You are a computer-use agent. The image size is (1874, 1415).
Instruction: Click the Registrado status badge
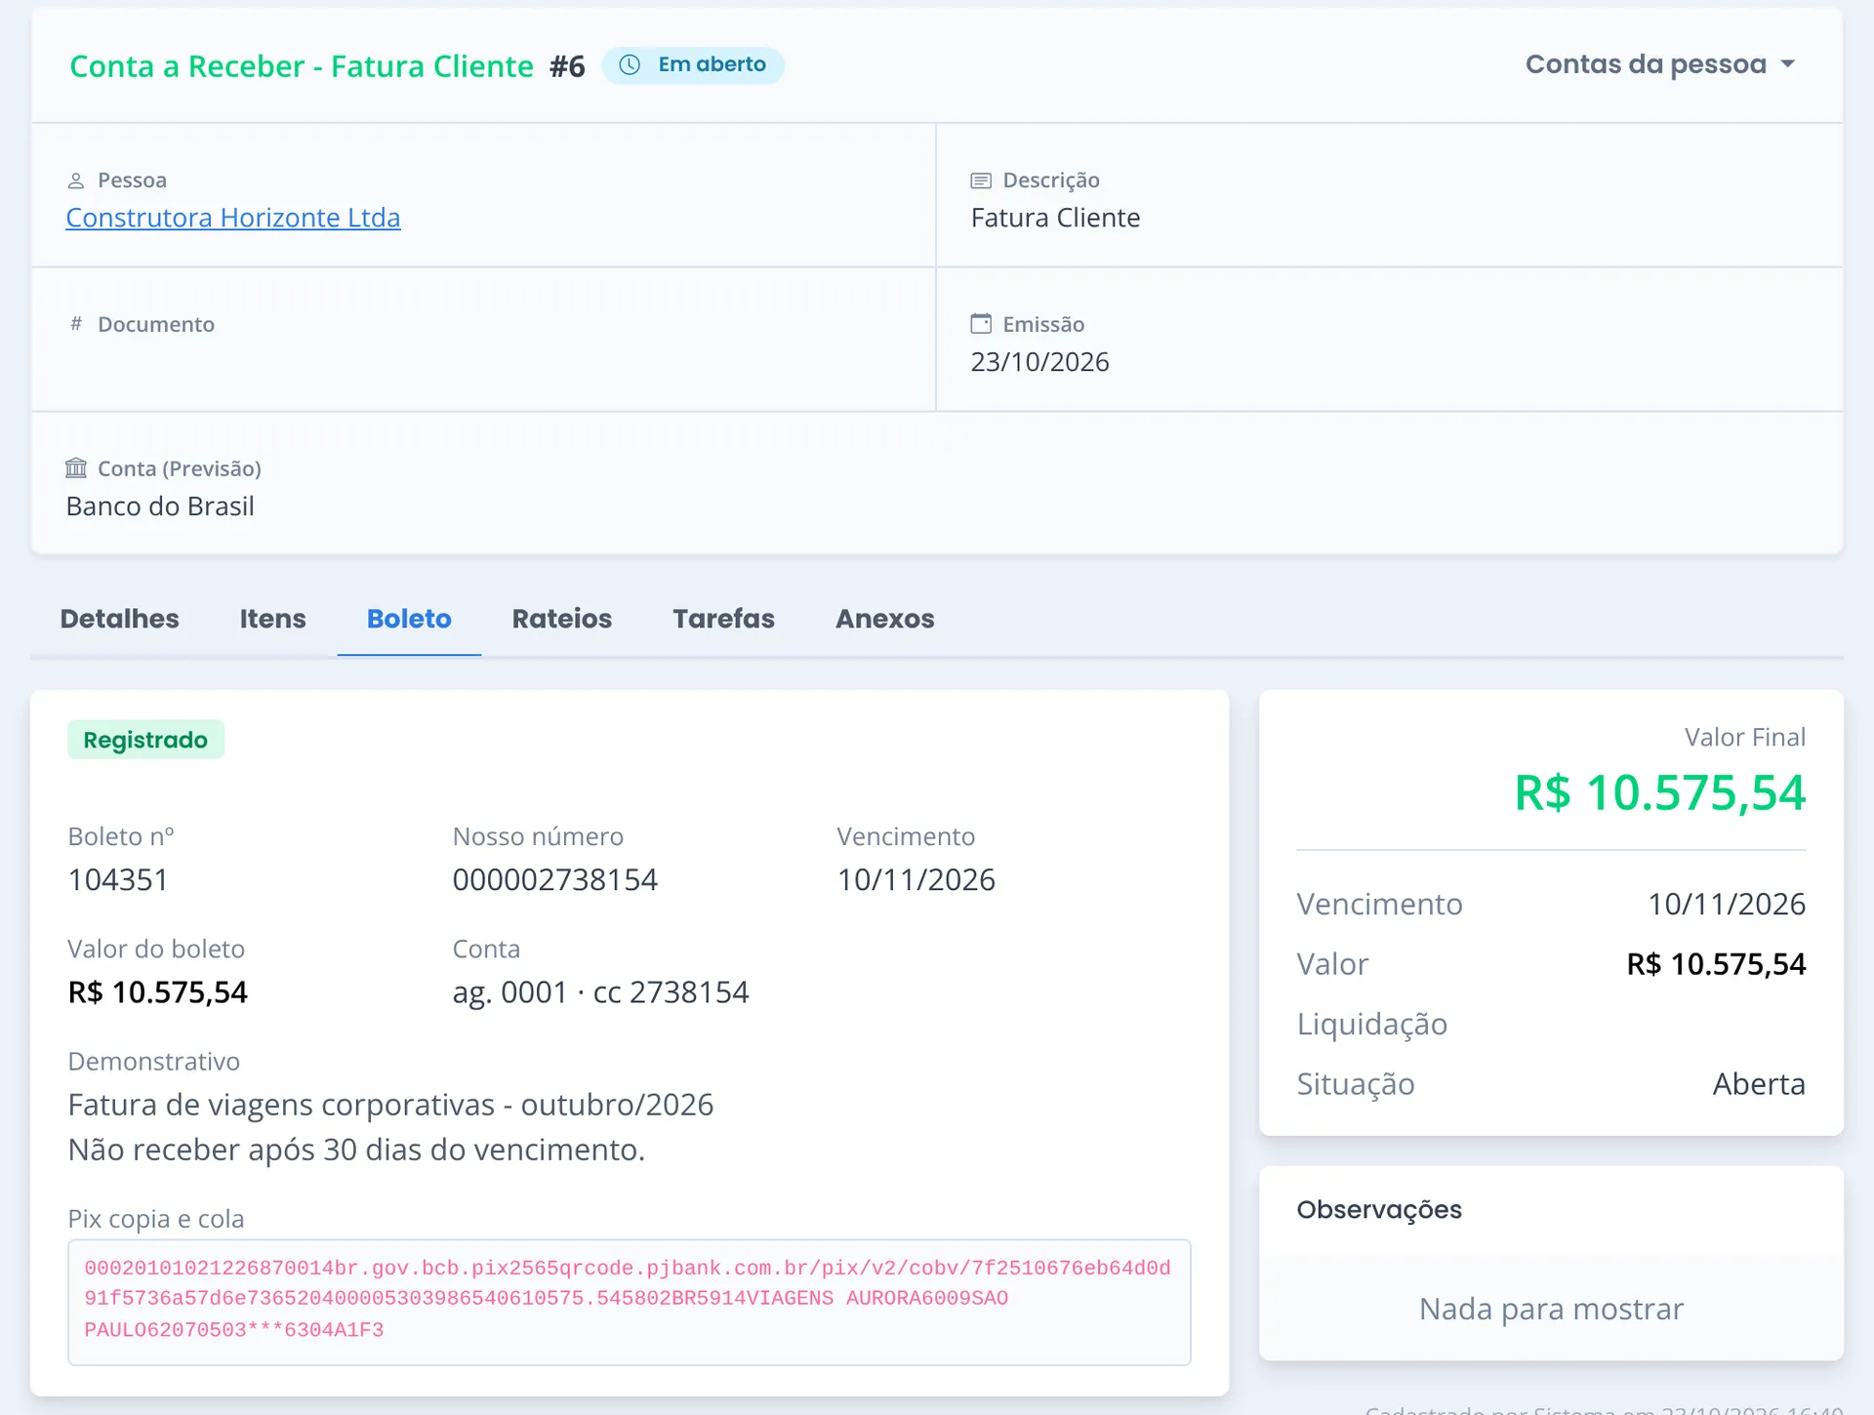point(145,740)
